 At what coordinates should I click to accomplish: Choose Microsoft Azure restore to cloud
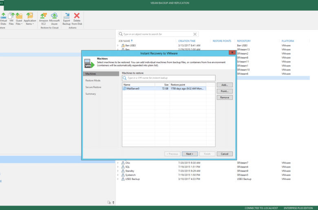pos(54,19)
